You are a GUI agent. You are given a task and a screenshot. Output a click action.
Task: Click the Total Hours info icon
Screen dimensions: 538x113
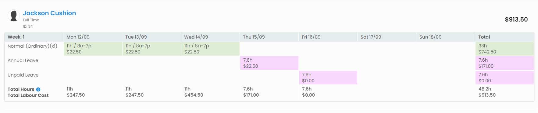(x=38, y=89)
